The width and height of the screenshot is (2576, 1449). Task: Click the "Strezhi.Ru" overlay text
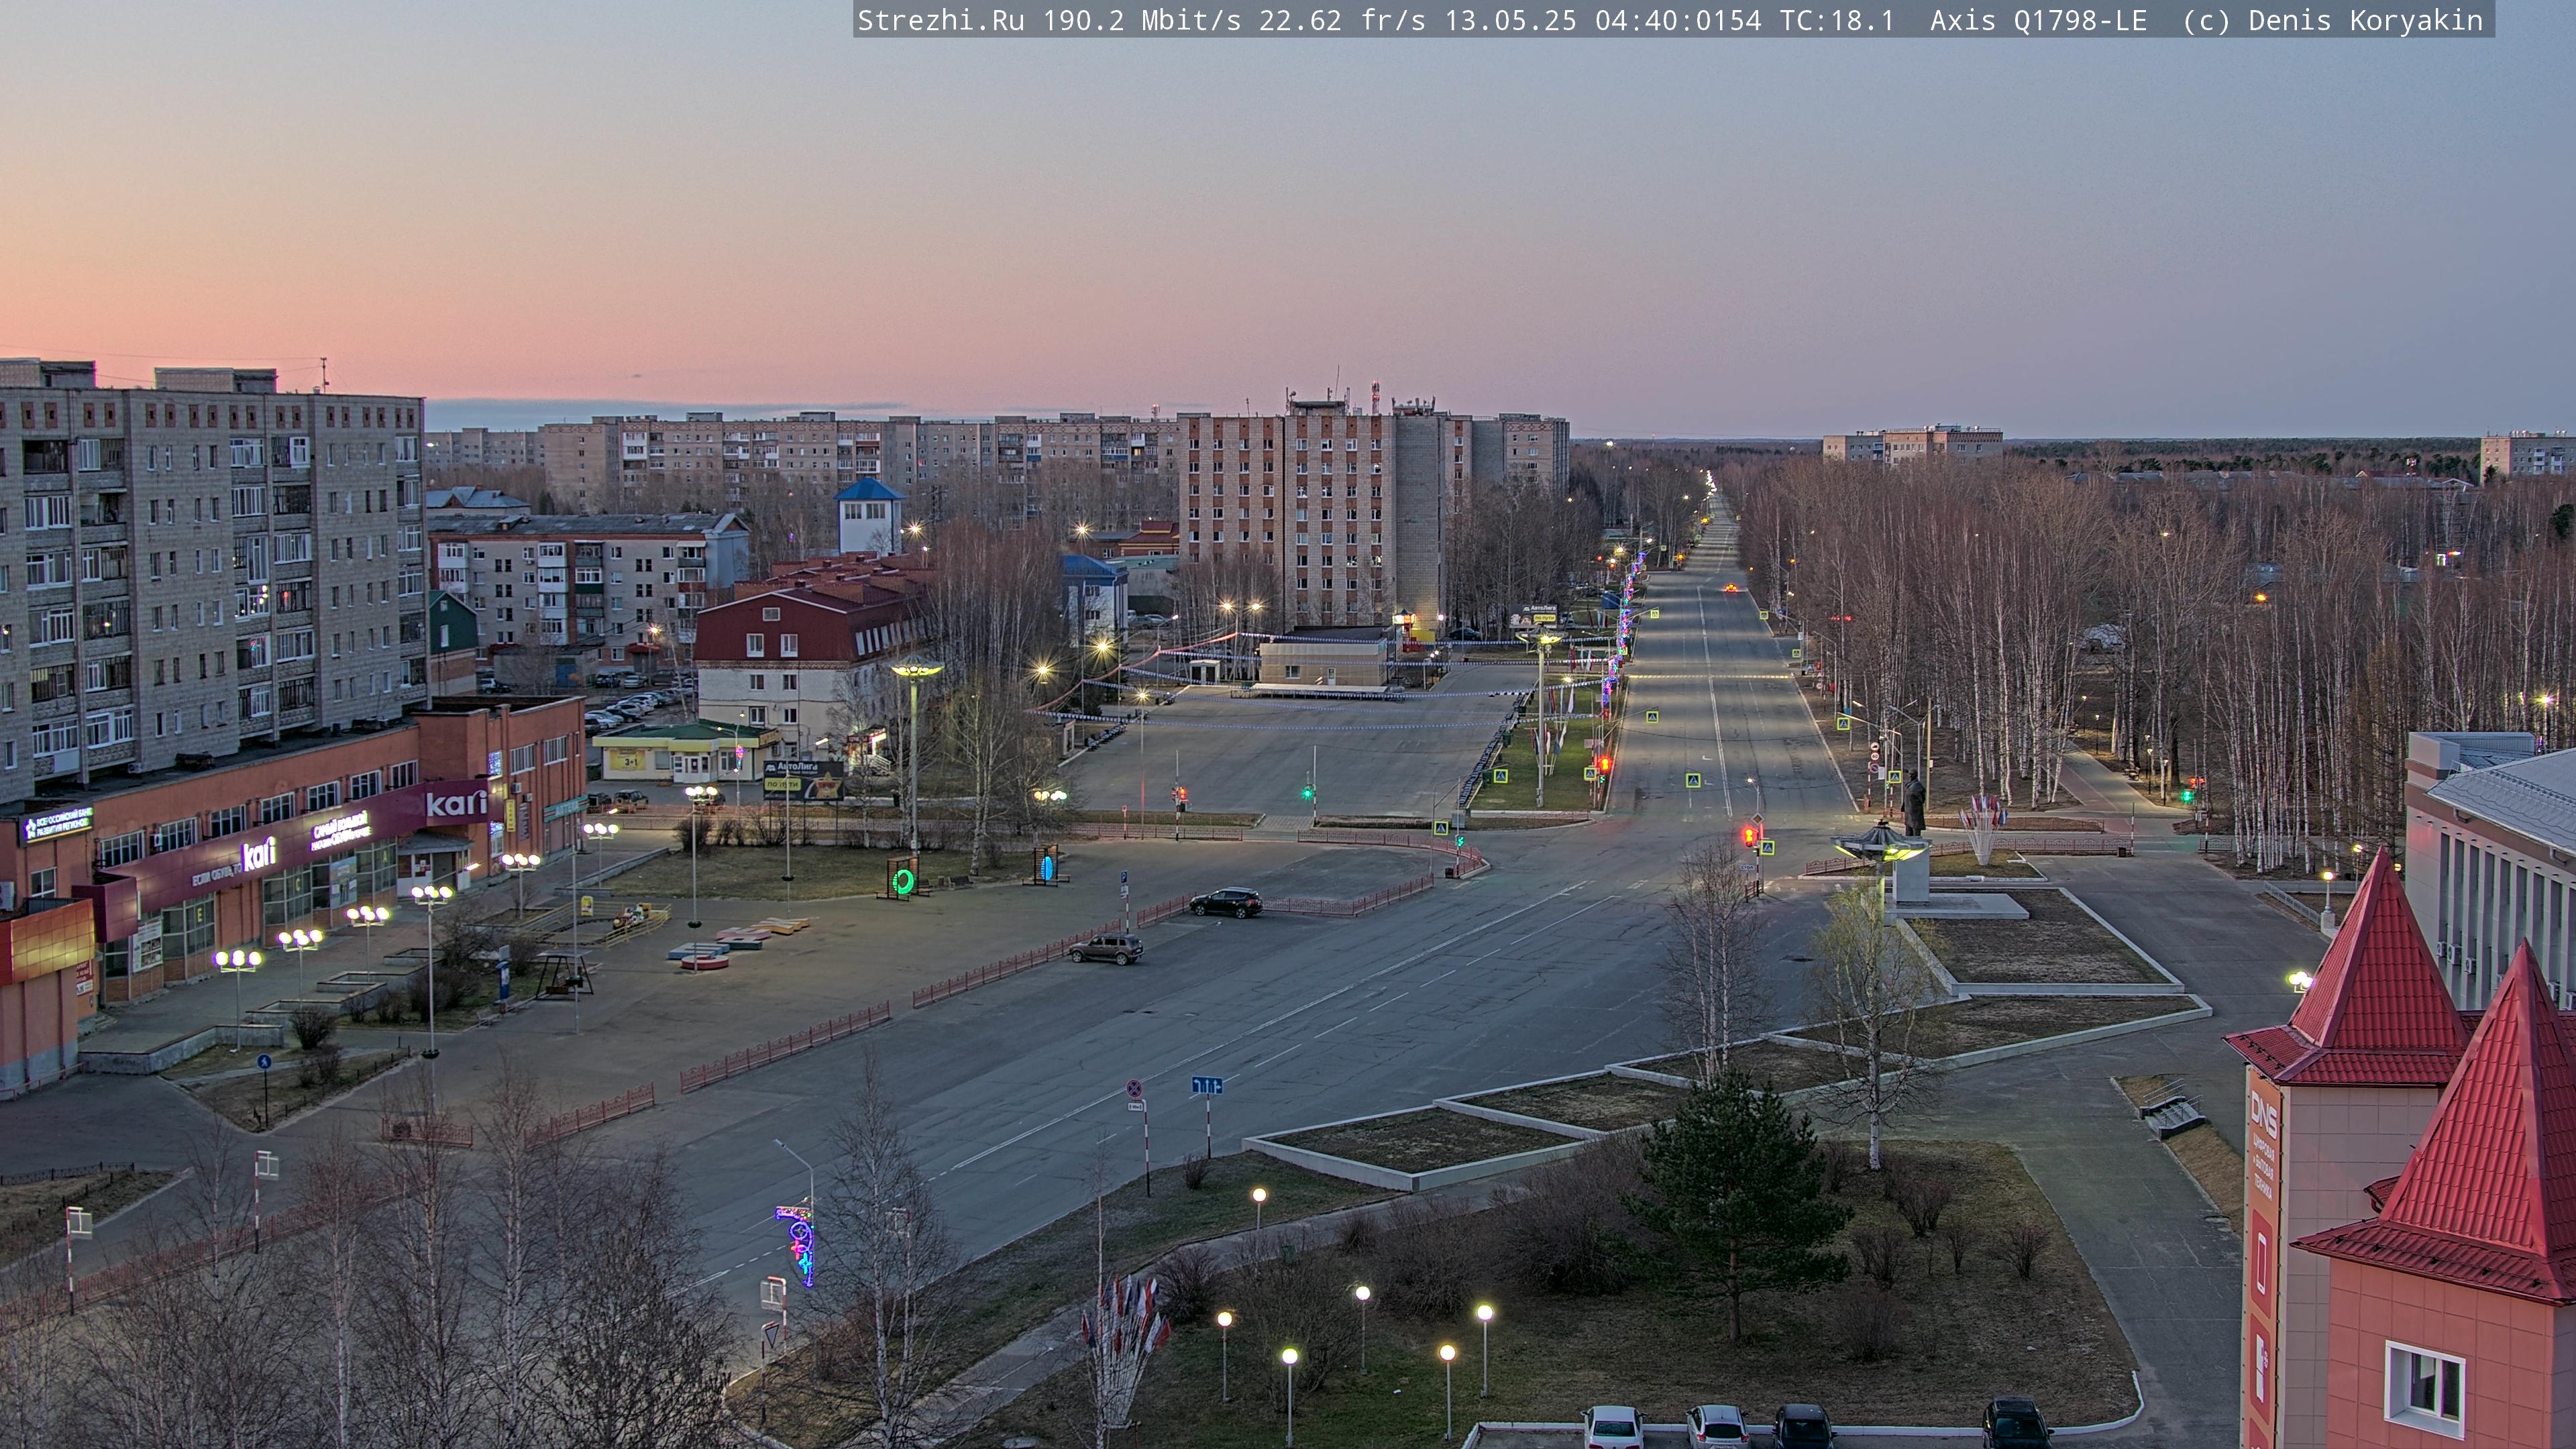point(941,21)
